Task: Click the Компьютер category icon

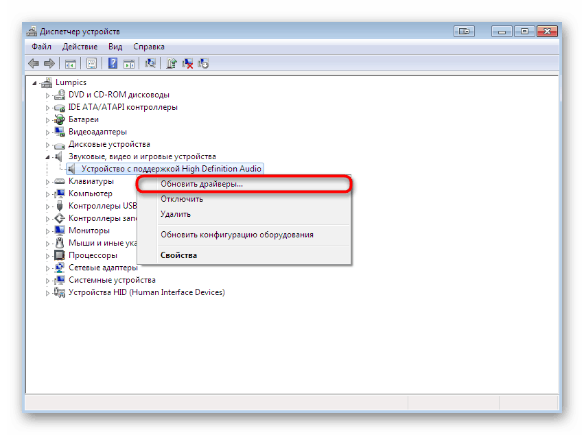Action: point(59,193)
